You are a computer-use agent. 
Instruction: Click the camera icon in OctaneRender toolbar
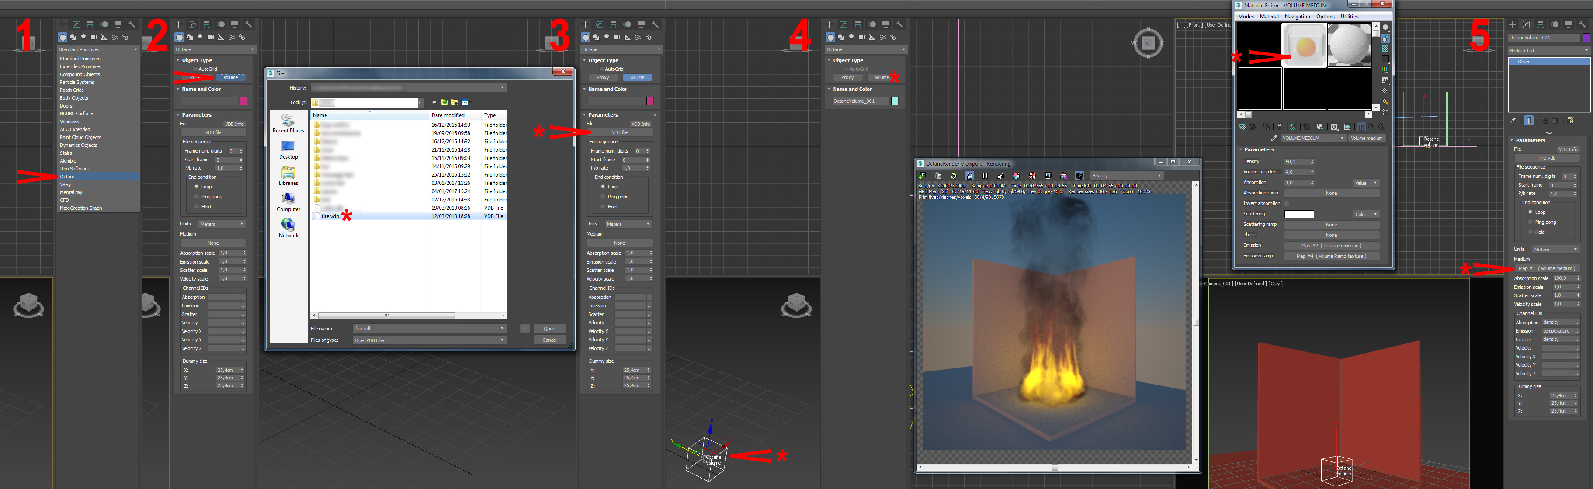[x=1080, y=176]
